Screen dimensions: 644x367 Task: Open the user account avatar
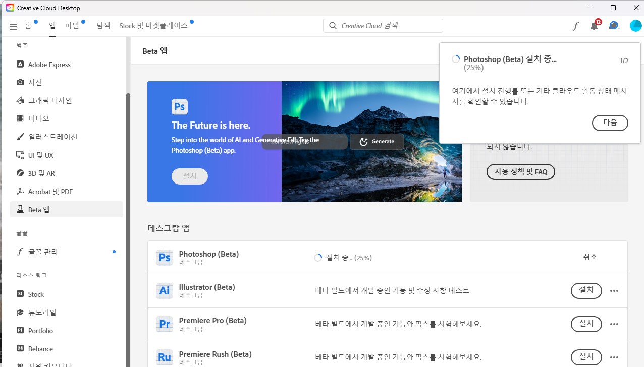[x=635, y=26]
